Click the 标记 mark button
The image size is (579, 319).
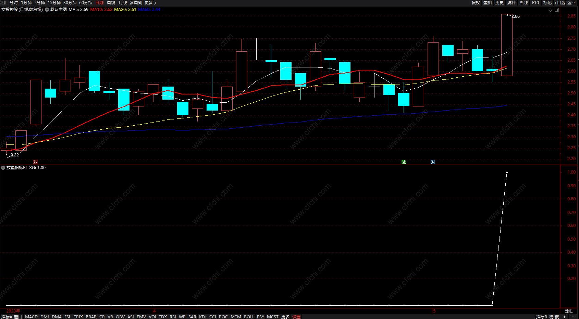click(547, 3)
